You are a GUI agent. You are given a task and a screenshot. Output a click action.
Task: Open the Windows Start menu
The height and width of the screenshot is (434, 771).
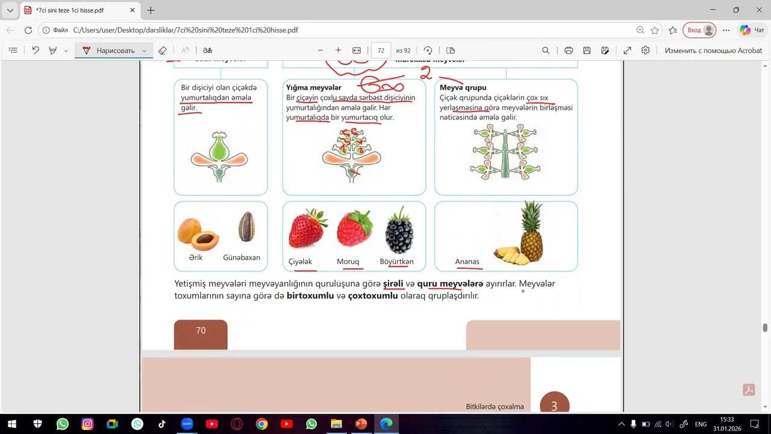(x=11, y=424)
